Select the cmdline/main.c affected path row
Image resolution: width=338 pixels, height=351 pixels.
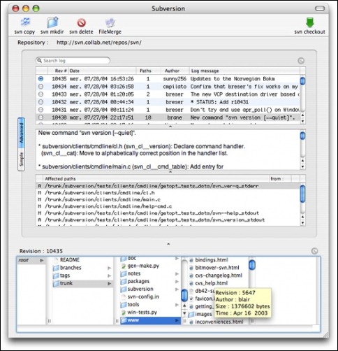tap(168, 199)
